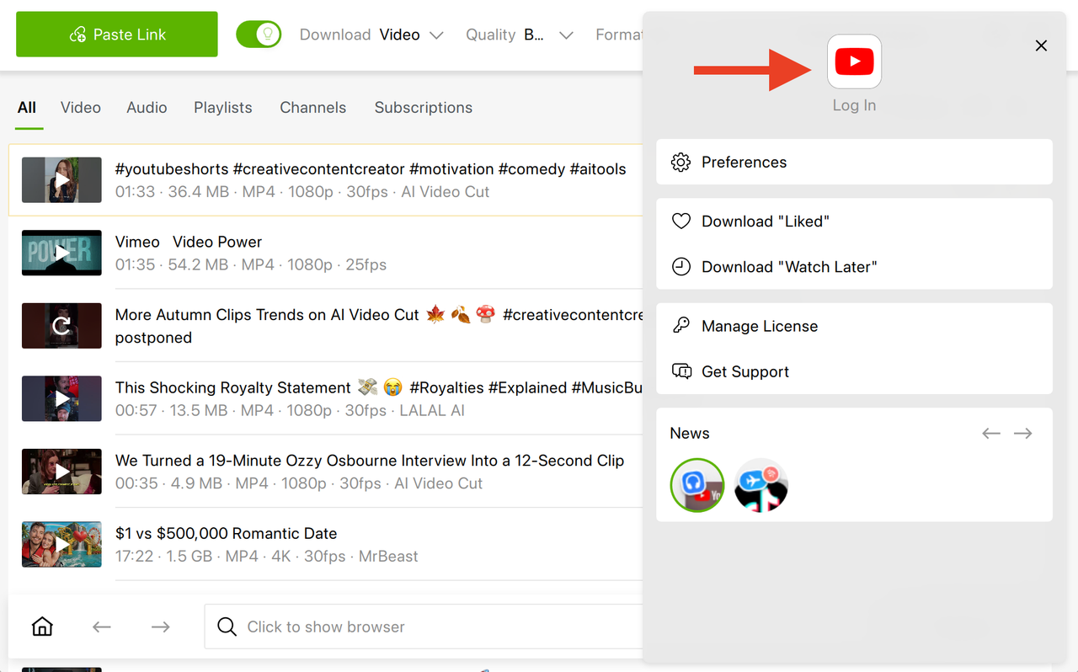This screenshot has width=1078, height=672.
Task: Retry the More Autumn Clips Trends download
Action: [61, 326]
